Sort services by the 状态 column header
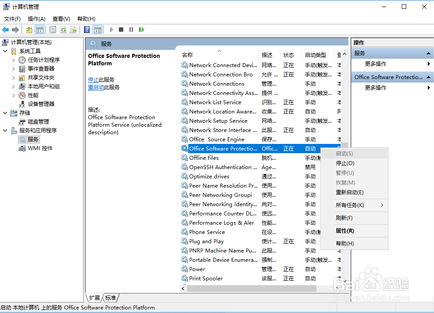Image resolution: width=434 pixels, height=313 pixels. [x=291, y=55]
